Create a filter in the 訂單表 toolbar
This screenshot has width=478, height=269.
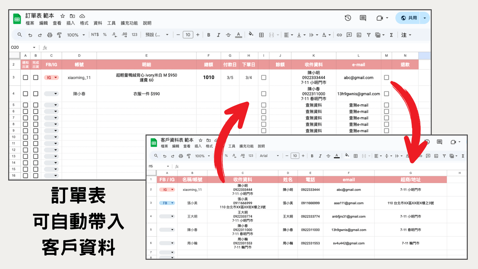tap(369, 35)
